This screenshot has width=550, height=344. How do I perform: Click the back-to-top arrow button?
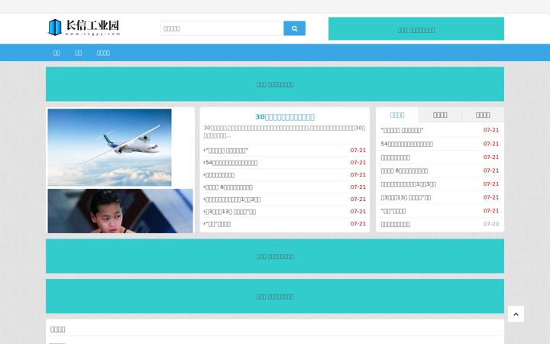point(516,314)
